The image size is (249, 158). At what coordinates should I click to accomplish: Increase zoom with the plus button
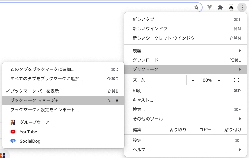219,80
